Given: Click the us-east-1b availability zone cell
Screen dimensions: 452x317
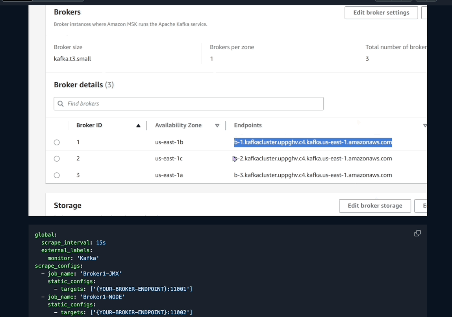Looking at the screenshot, I should click(x=169, y=142).
